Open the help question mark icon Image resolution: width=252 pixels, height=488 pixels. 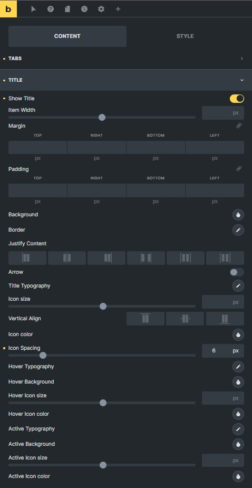tap(51, 9)
